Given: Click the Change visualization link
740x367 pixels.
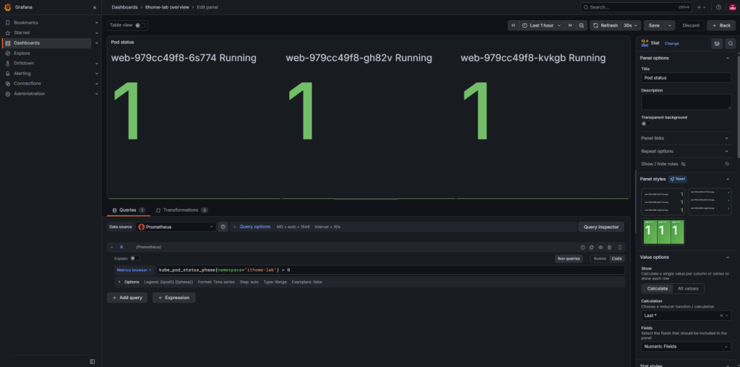Looking at the screenshot, I should [x=671, y=43].
